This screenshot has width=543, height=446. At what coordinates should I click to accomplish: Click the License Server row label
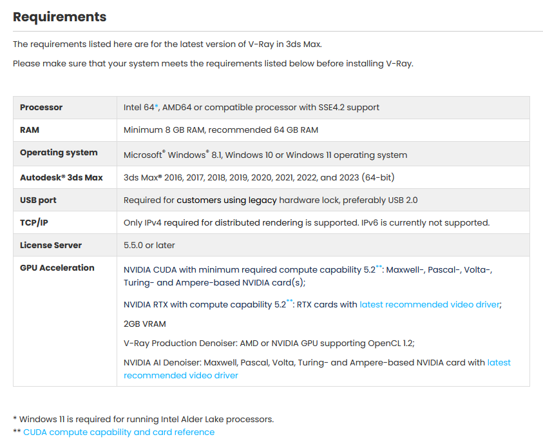tap(51, 246)
